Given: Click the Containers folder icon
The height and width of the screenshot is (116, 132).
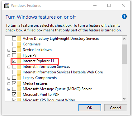Looking at the screenshot, I should [19, 44].
